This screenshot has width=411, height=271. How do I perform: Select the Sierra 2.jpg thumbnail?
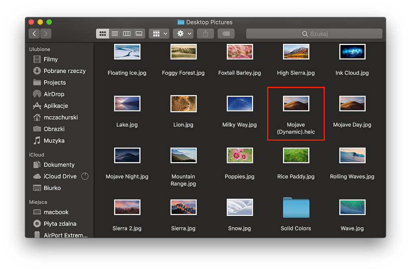pos(127,207)
